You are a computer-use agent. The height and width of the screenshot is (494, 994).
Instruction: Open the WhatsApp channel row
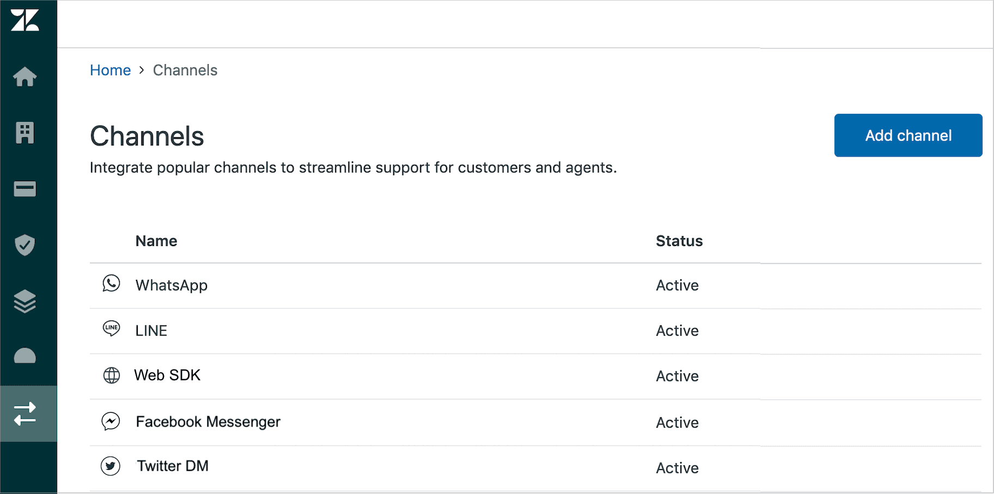(x=535, y=286)
